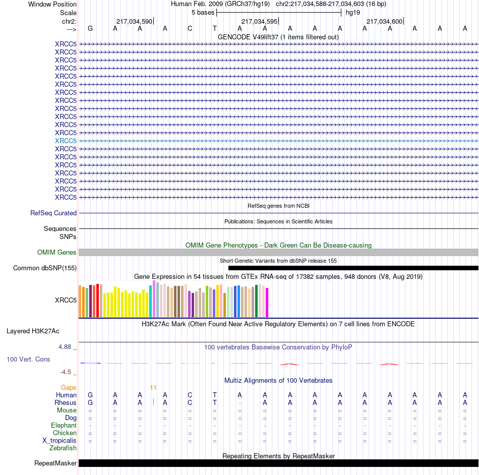Viewport: 479px width, 475px height.
Task: Click the 100 Vert. Cons track label
Action: [x=28, y=359]
